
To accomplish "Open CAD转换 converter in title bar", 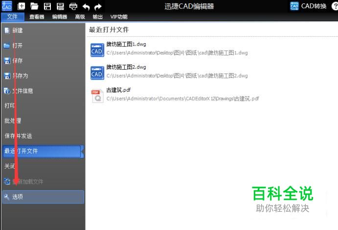I will 308,6.
